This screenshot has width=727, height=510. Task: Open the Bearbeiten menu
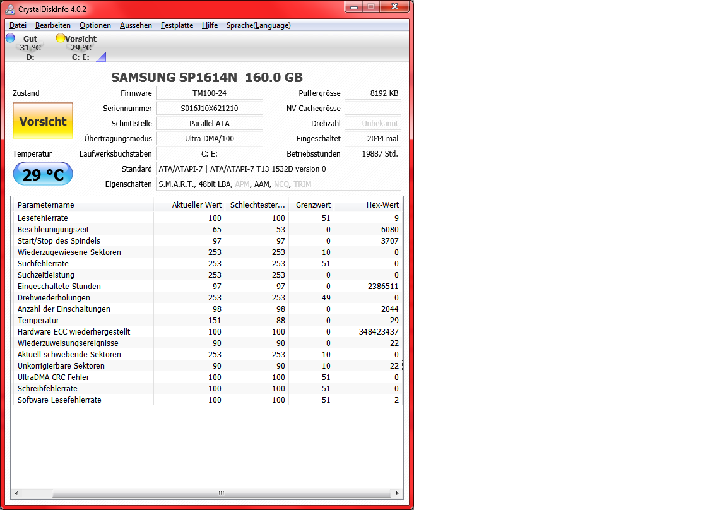(53, 25)
